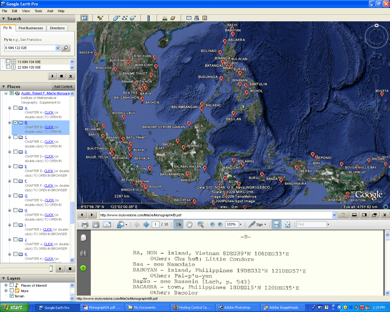
Task: Enable the 13 00N 104 00E result checkbox
Action: 8,62
